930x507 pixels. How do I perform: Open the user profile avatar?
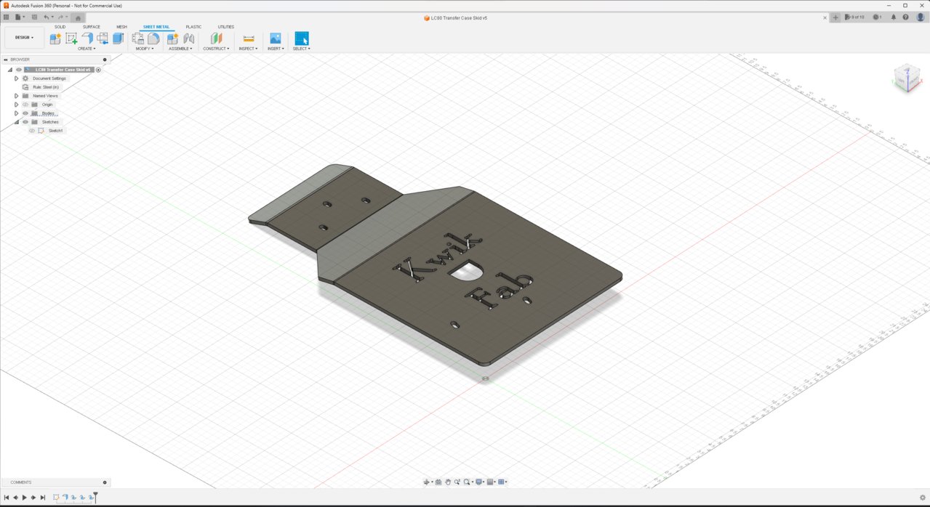click(920, 17)
